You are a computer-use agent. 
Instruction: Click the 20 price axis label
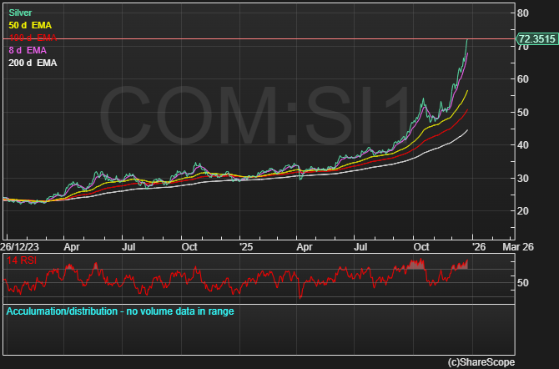pos(523,211)
